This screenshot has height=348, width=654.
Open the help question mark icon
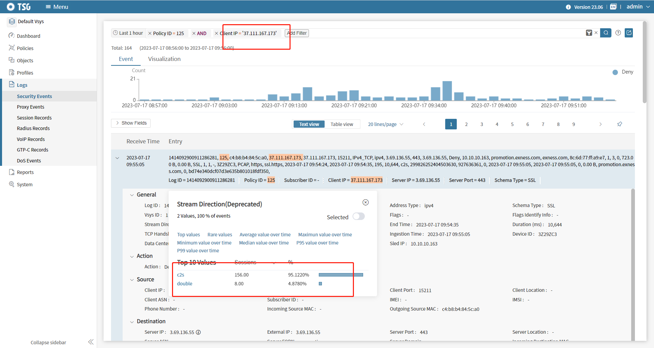click(x=618, y=33)
